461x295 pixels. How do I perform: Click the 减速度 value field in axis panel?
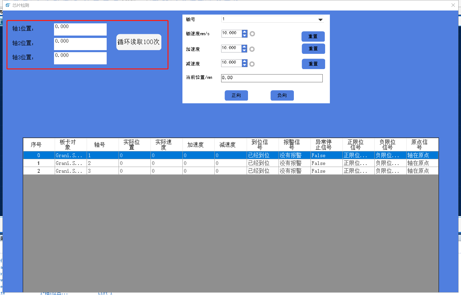[231, 63]
